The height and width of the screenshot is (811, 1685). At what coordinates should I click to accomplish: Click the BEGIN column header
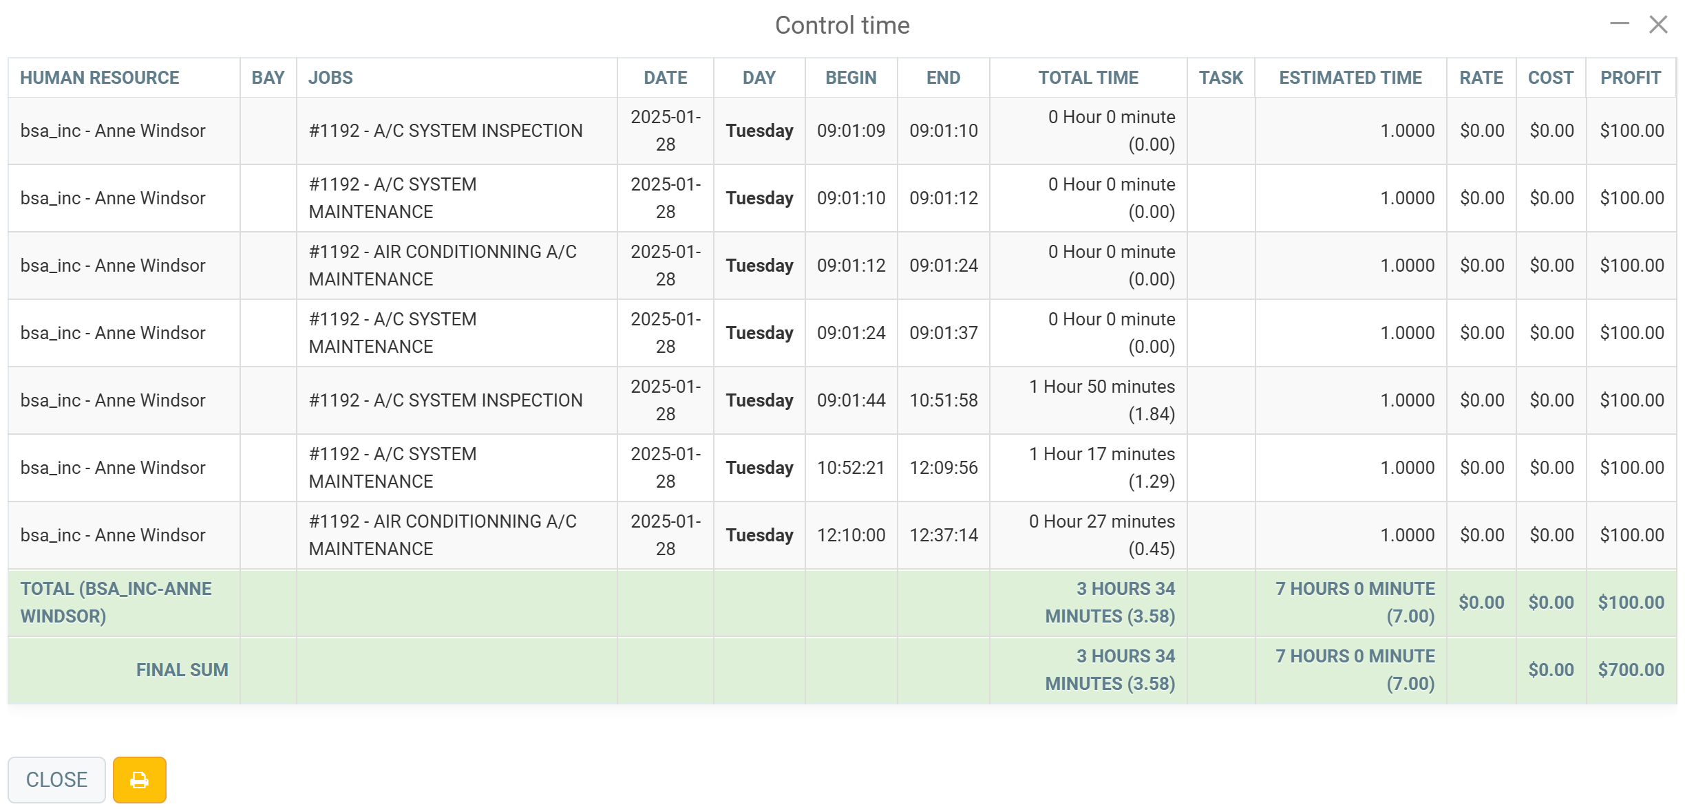[851, 78]
